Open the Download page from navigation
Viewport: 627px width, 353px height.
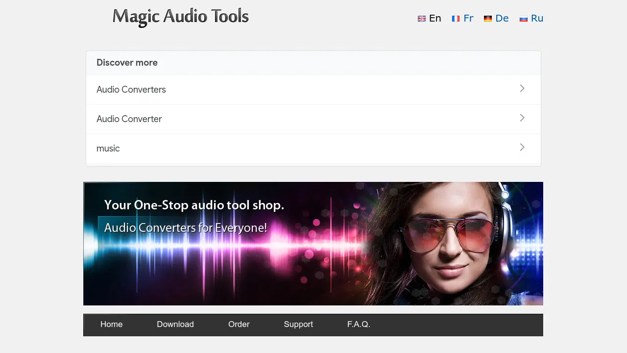coord(175,324)
